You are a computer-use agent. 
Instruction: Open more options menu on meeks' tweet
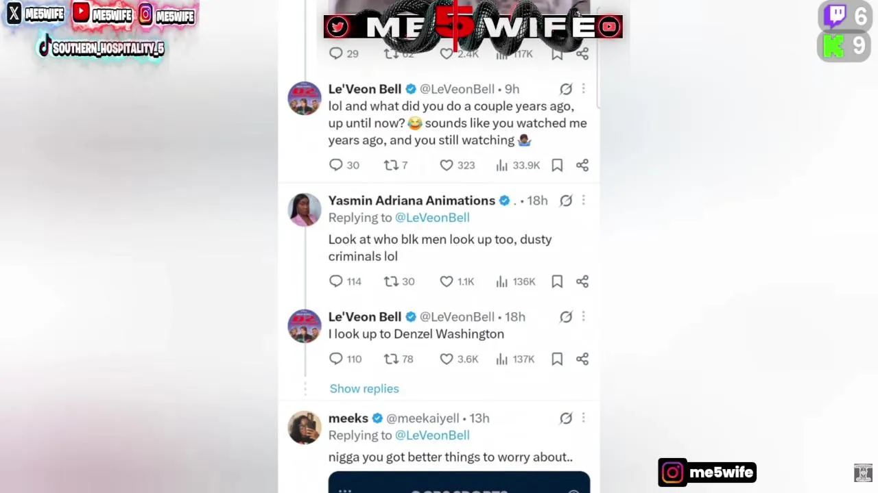[x=584, y=418]
